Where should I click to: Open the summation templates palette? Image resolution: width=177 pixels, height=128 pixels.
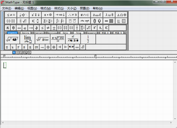tap(48, 21)
